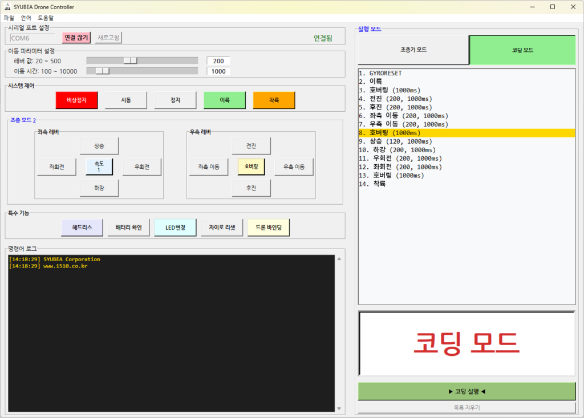This screenshot has height=418, width=584.
Task: Click the 이동 시간 slider handle
Action: (103, 71)
